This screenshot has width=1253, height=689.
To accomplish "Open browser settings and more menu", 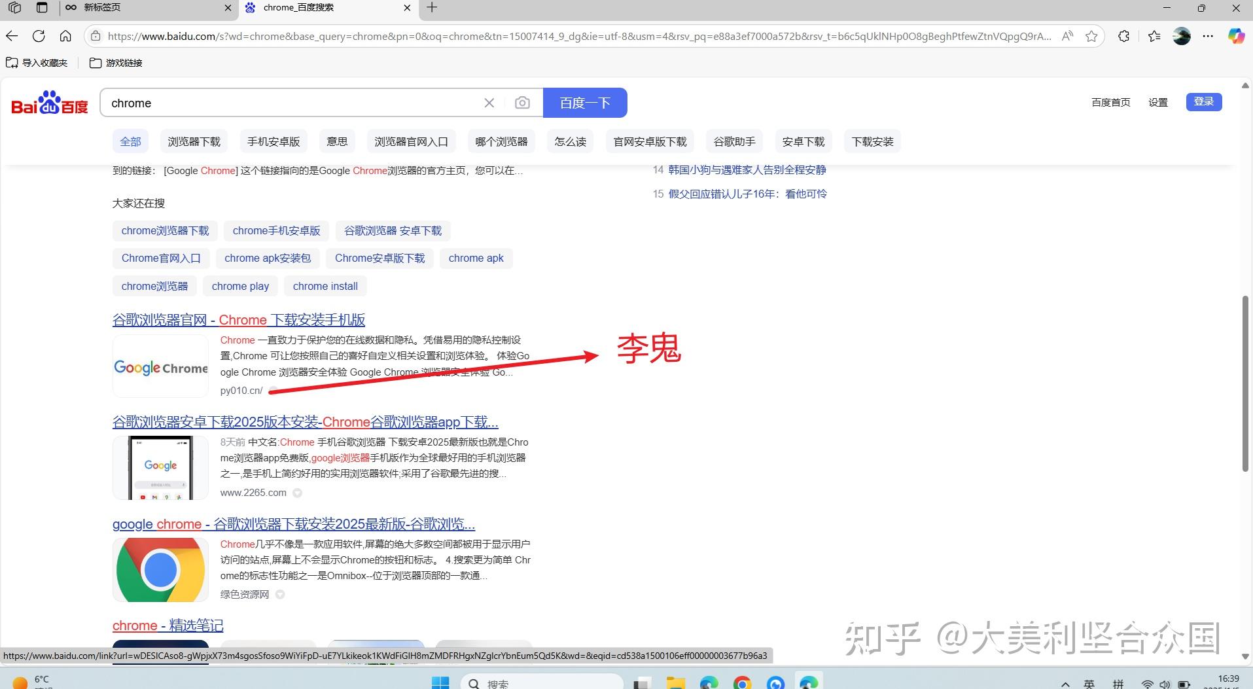I will (x=1208, y=36).
